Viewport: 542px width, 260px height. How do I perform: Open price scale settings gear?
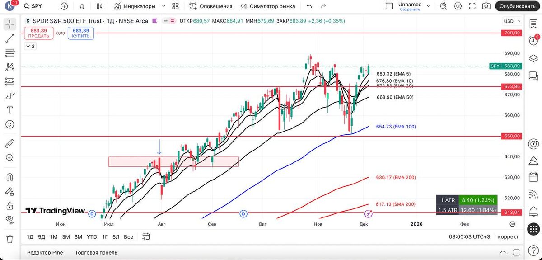tap(512, 224)
